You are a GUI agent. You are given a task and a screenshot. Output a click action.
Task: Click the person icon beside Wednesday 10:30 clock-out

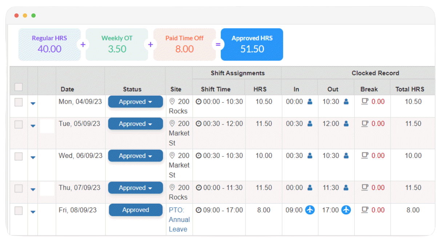pos(346,156)
